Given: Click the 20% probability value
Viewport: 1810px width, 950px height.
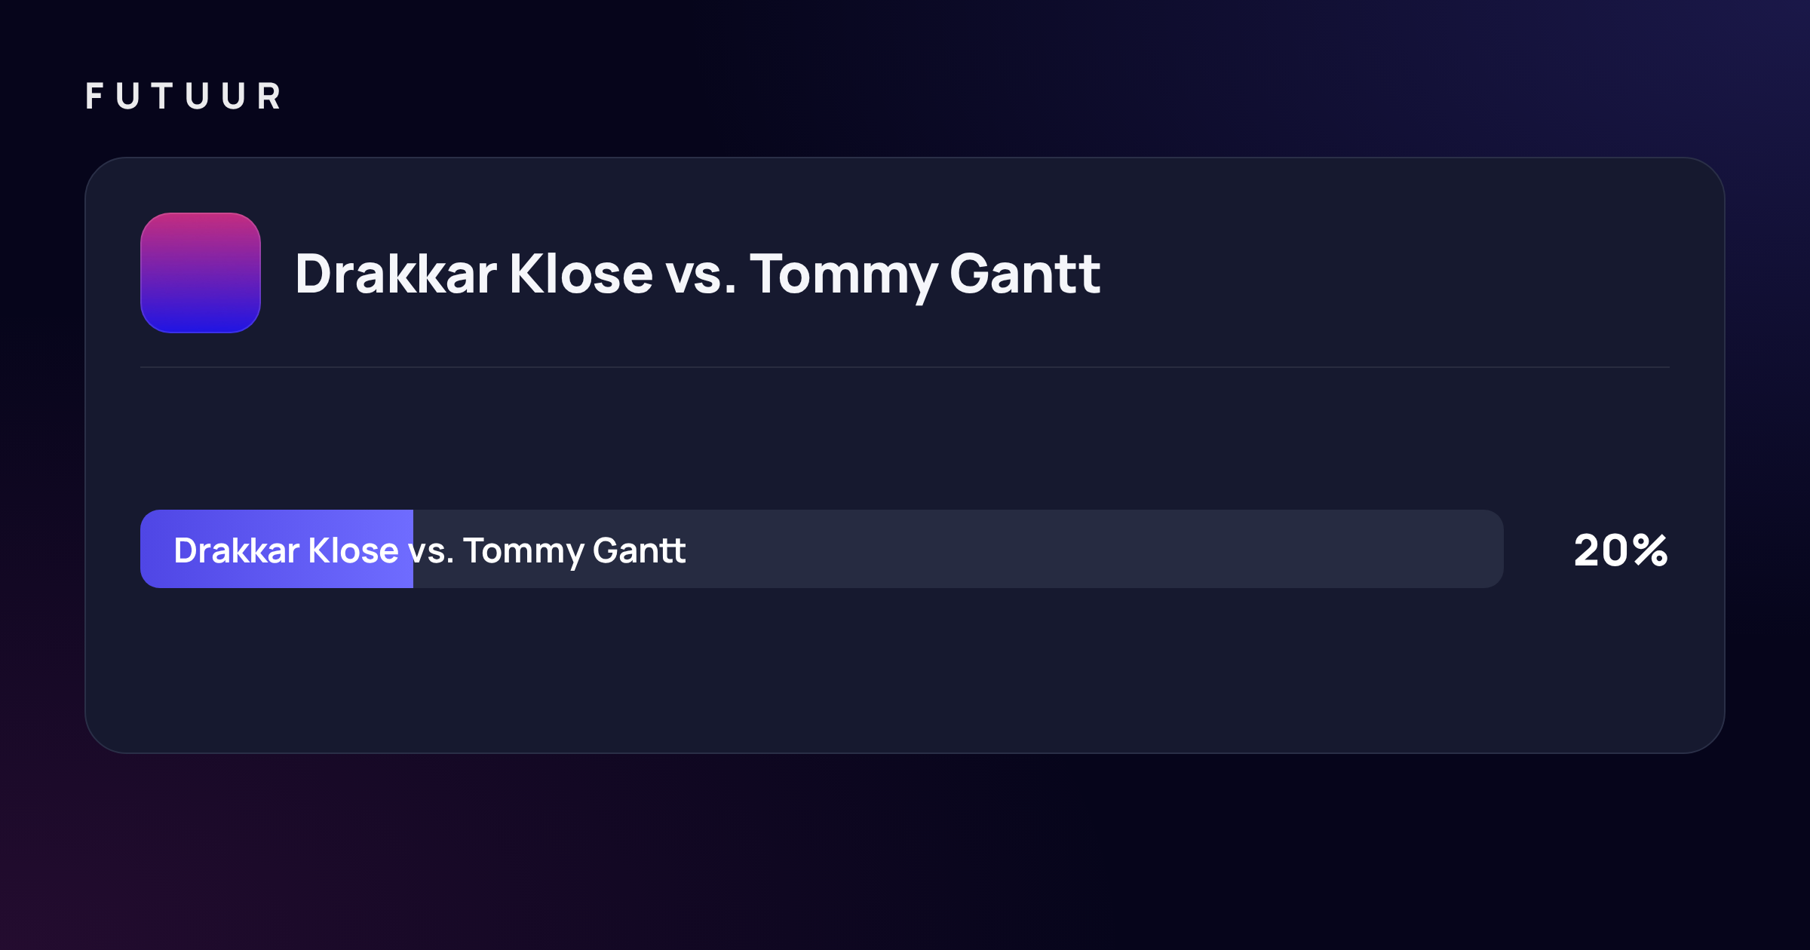Looking at the screenshot, I should [1621, 550].
